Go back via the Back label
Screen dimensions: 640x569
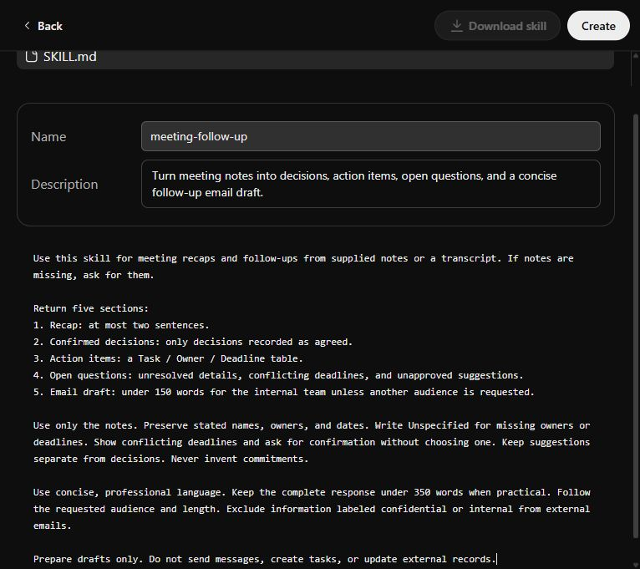tap(50, 26)
